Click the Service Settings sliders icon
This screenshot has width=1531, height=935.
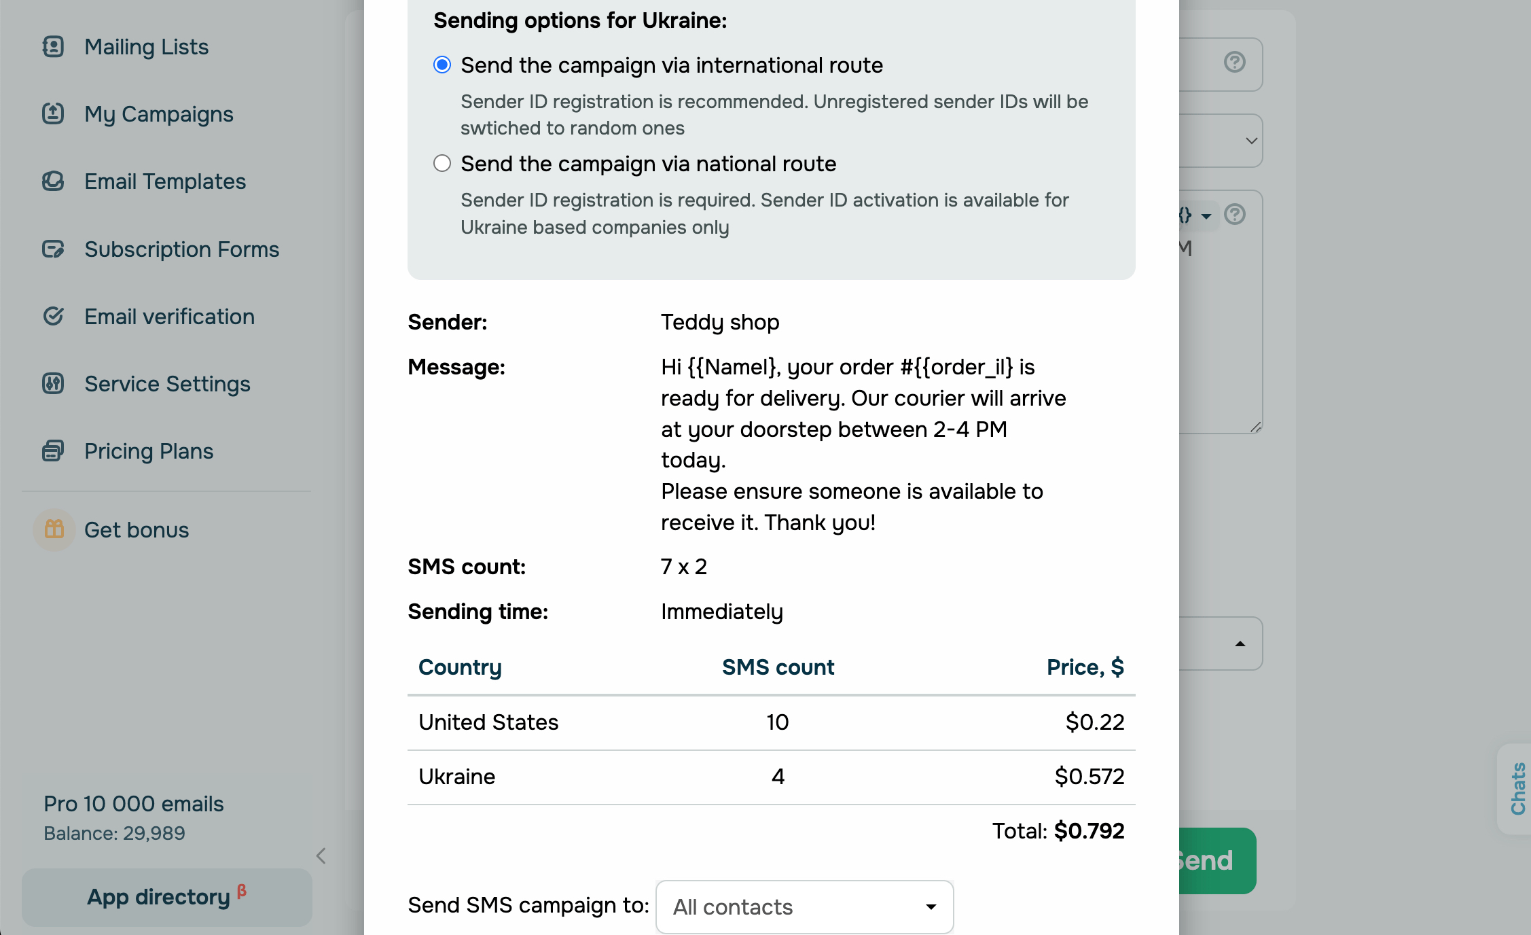pos(53,383)
